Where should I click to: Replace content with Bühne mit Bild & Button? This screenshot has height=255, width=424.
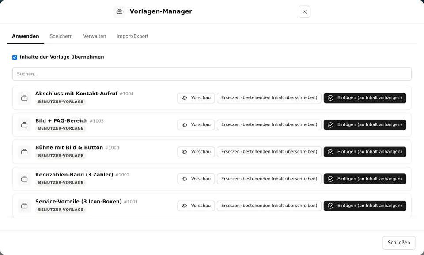269,152
